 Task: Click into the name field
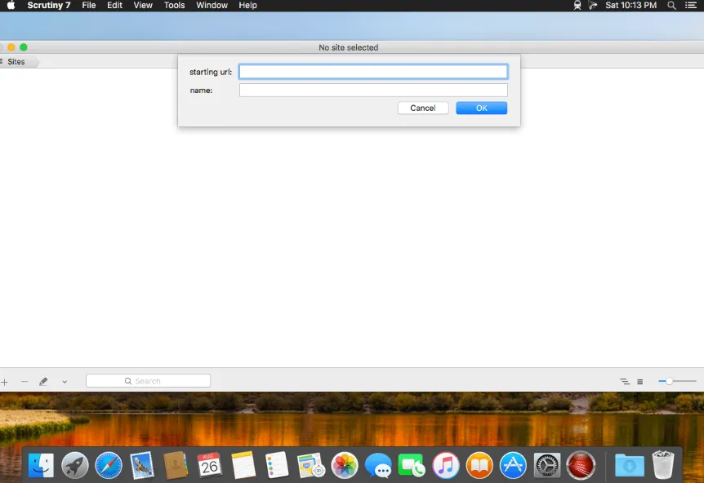(373, 90)
